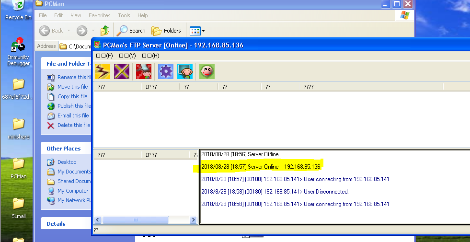
Task: Open the Recycle Bin desktop icon
Action: [x=18, y=10]
